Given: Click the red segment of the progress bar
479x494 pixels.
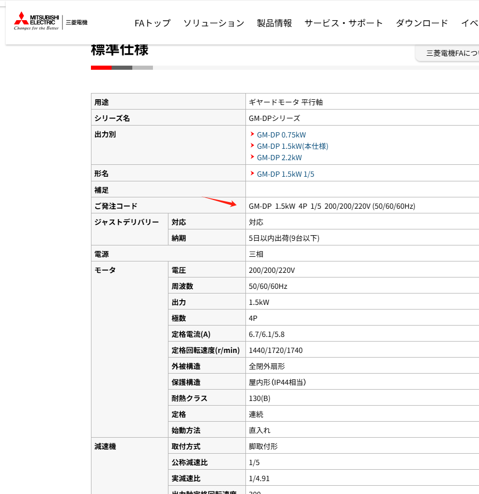Looking at the screenshot, I should pyautogui.click(x=101, y=67).
